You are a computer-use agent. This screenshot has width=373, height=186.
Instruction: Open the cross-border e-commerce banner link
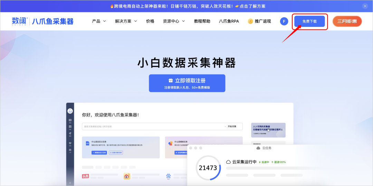188,6
